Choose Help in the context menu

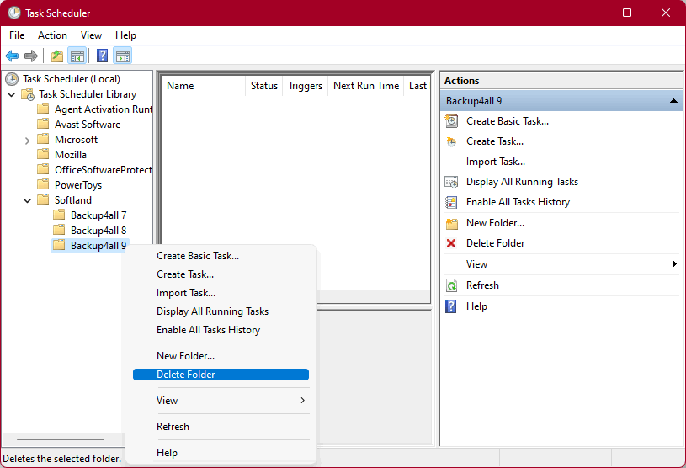pyautogui.click(x=221, y=453)
